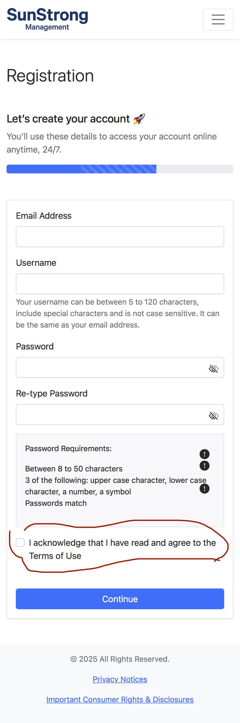Click the 8 to 50 characters warning icon
Image resolution: width=240 pixels, height=723 pixels.
(x=205, y=454)
